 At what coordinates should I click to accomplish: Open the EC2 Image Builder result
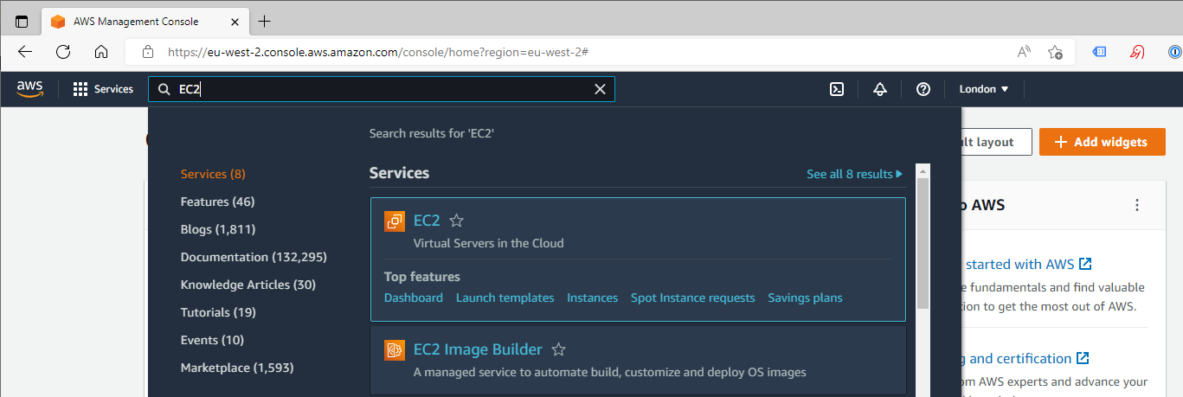click(x=478, y=349)
